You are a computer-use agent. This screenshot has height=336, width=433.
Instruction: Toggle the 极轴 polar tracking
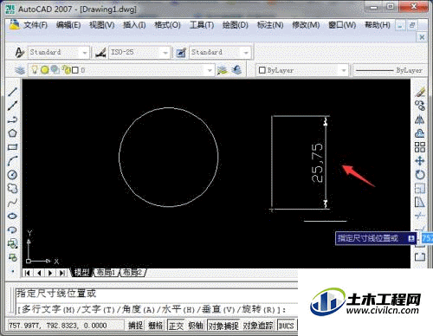[x=196, y=326]
